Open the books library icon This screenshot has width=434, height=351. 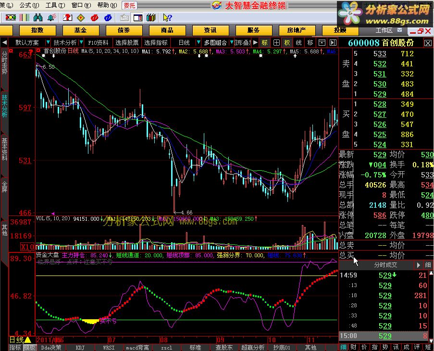(151, 18)
